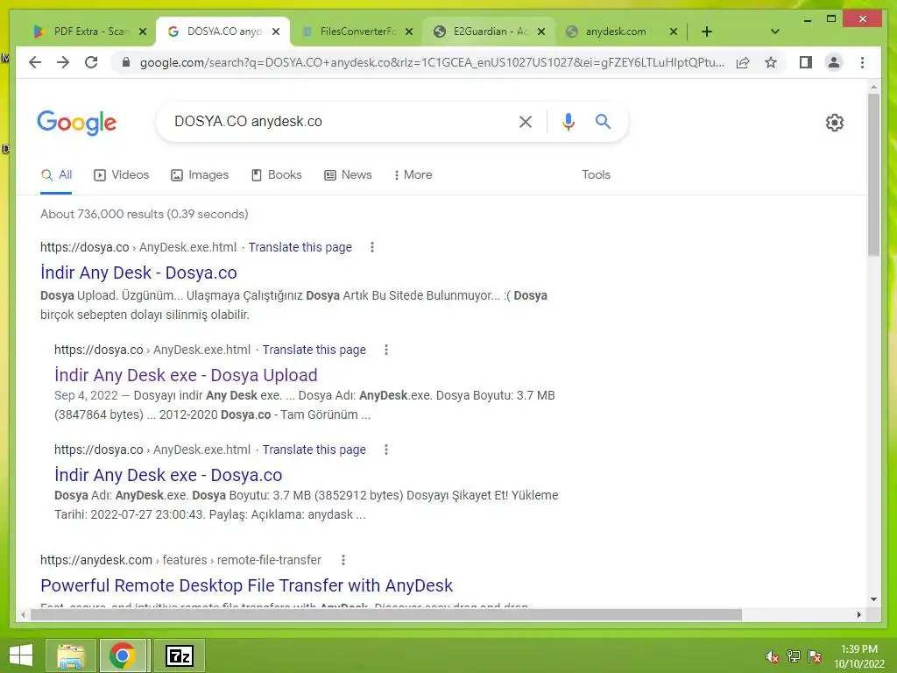Screen dimensions: 897x673
Task: Open Chrome side panel
Action: click(806, 62)
